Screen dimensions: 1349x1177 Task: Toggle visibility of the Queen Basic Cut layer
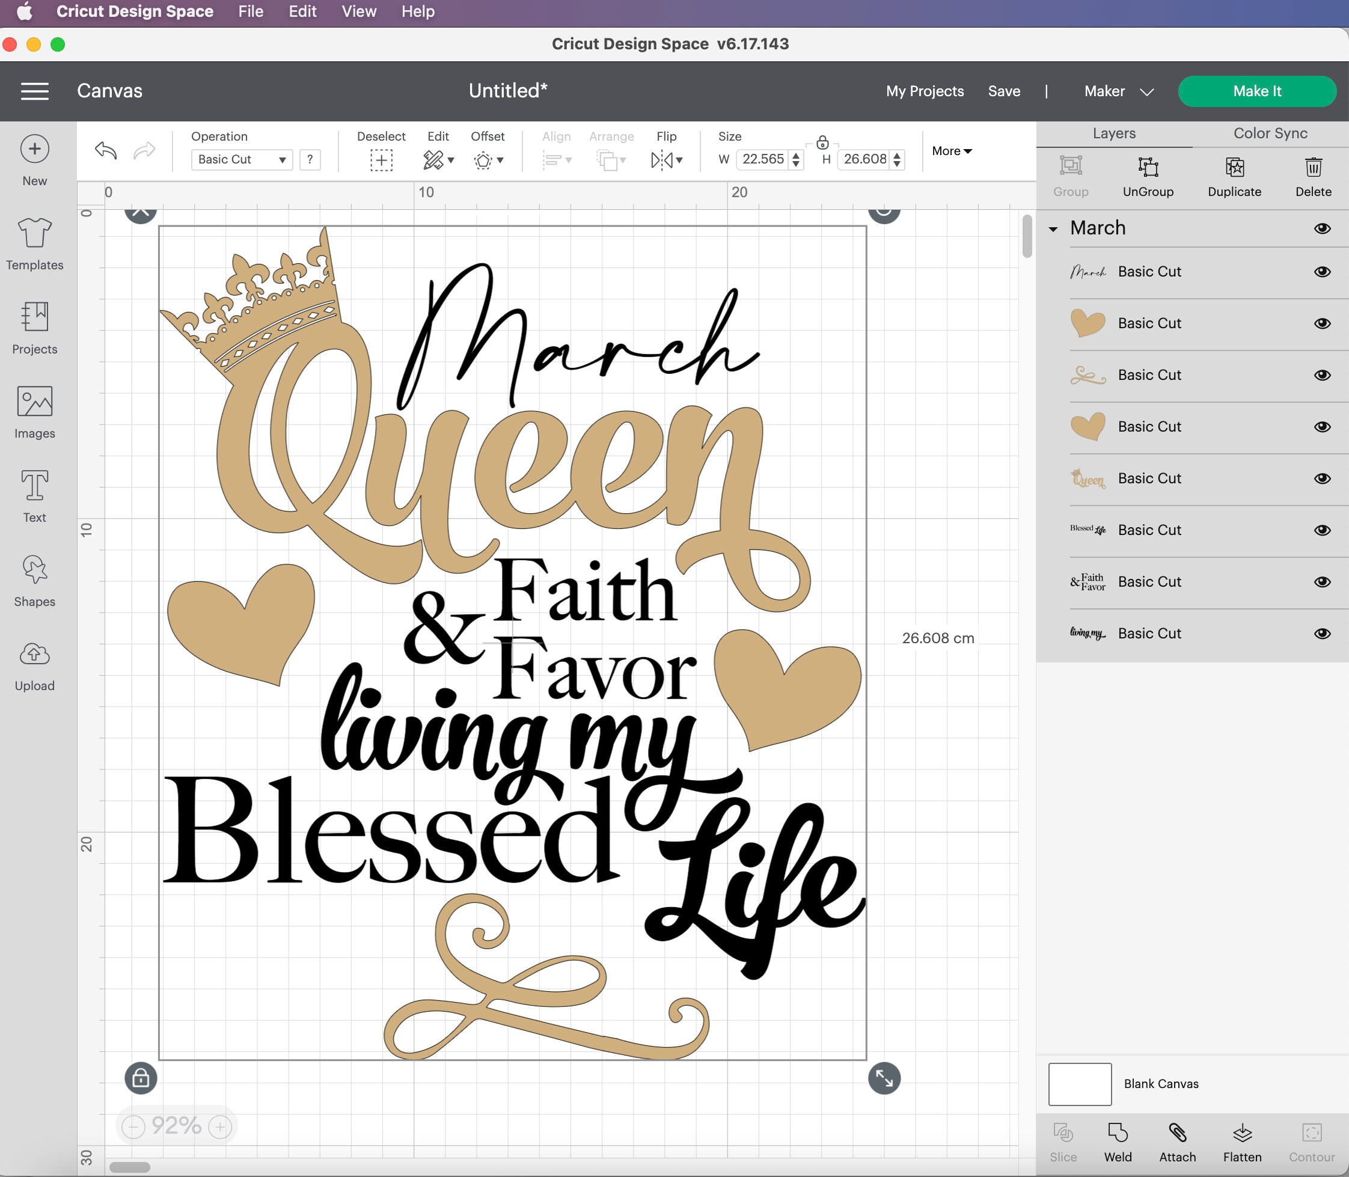tap(1322, 478)
